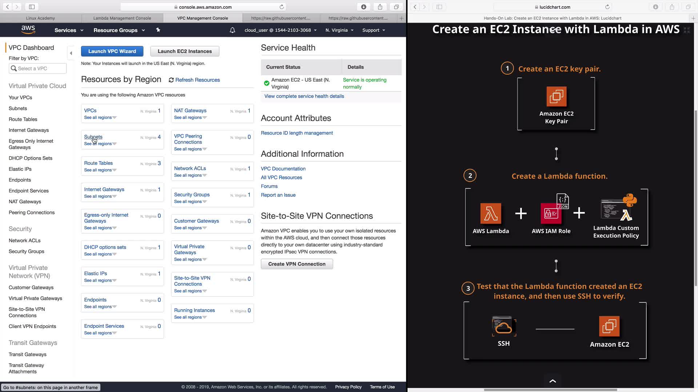
Task: Click the Safari reload icon for AWS console
Action: coord(281,7)
